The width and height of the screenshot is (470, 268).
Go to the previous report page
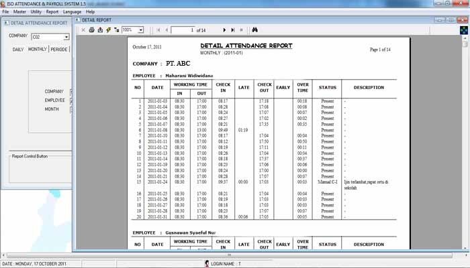[x=167, y=30]
